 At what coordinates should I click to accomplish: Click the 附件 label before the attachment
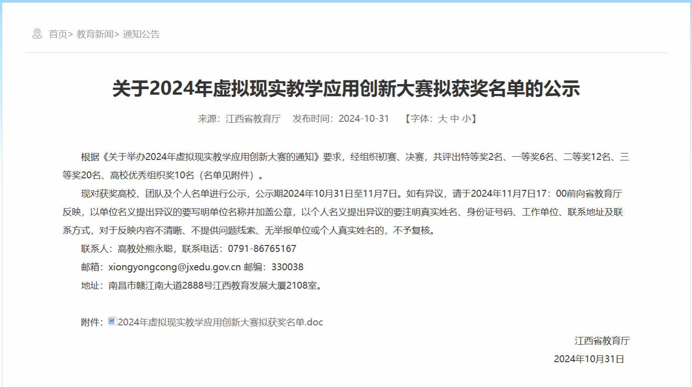90,322
